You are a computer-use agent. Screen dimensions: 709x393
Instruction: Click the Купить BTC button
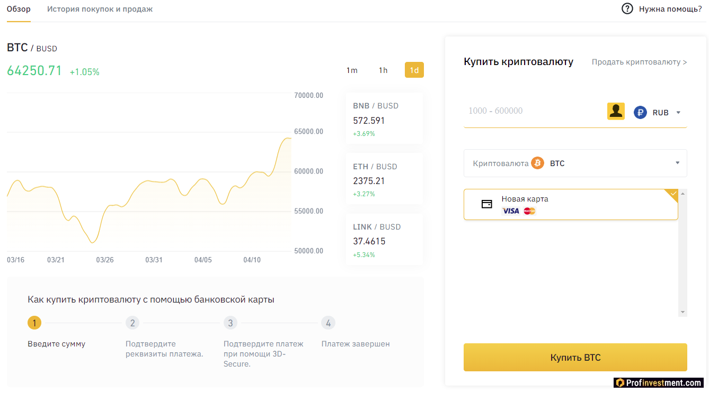point(575,358)
